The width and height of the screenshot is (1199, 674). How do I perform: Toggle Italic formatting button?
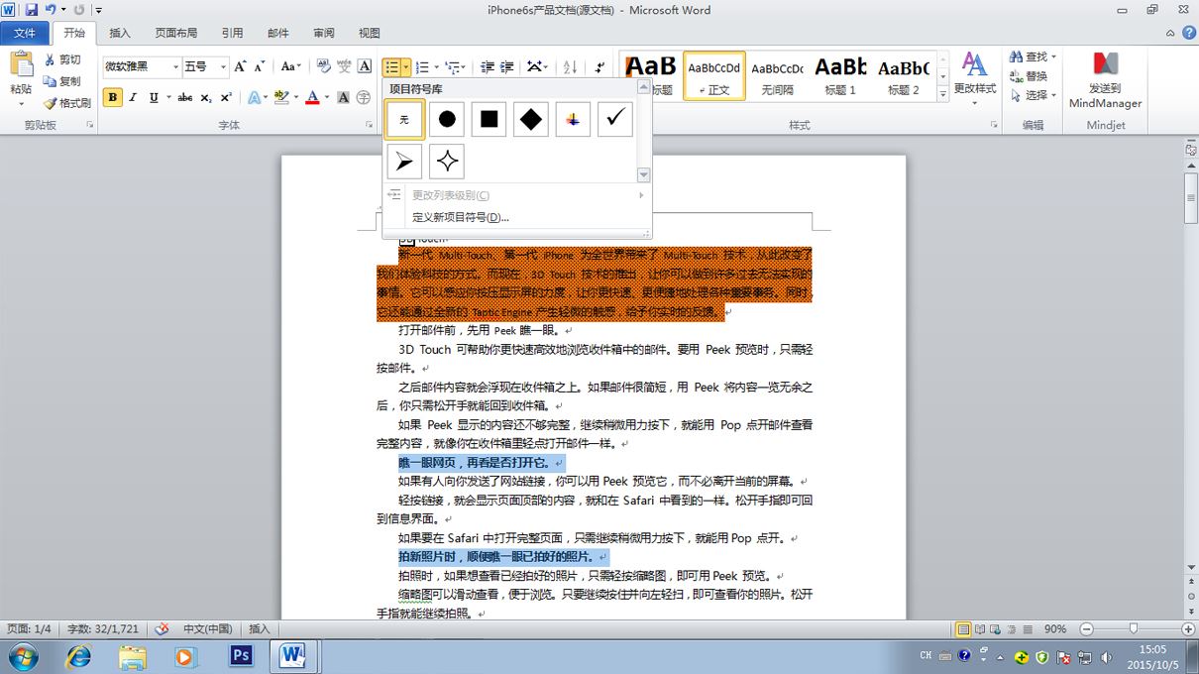point(133,97)
